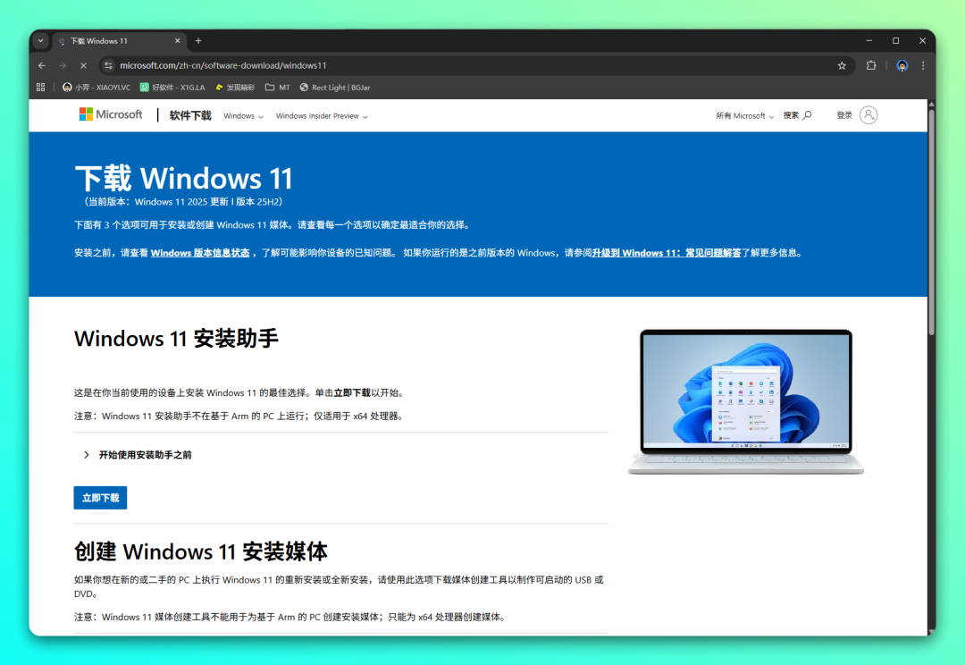Screen dimensions: 965x665
Task: Open the Rect Light | BGJar bookmark
Action: tap(334, 88)
